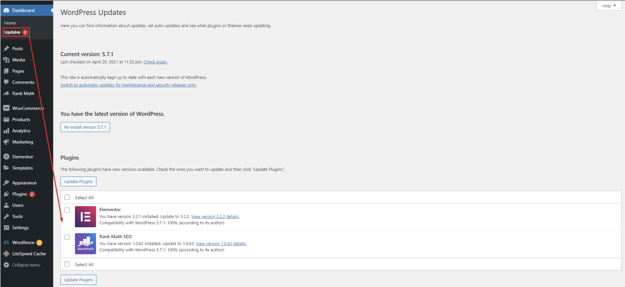625x287 pixels.
Task: Click the Pages icon in sidebar
Action: point(6,71)
